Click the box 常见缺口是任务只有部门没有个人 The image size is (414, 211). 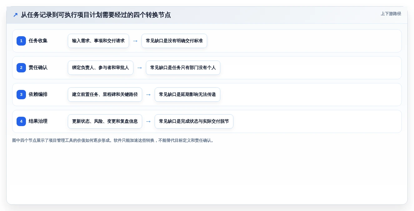tap(183, 68)
